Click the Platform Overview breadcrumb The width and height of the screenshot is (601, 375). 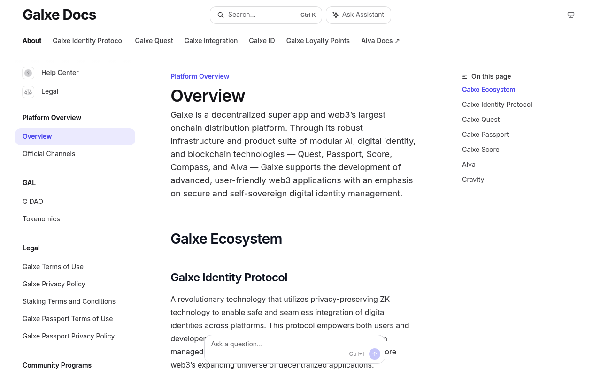point(200,76)
